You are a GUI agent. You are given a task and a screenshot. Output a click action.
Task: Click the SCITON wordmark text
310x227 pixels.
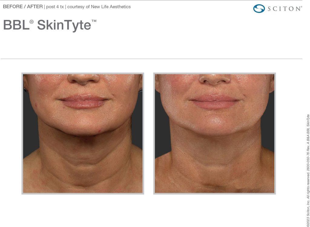(285, 9)
